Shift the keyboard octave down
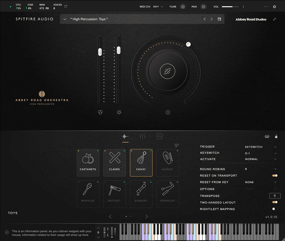 [x=98, y=237]
